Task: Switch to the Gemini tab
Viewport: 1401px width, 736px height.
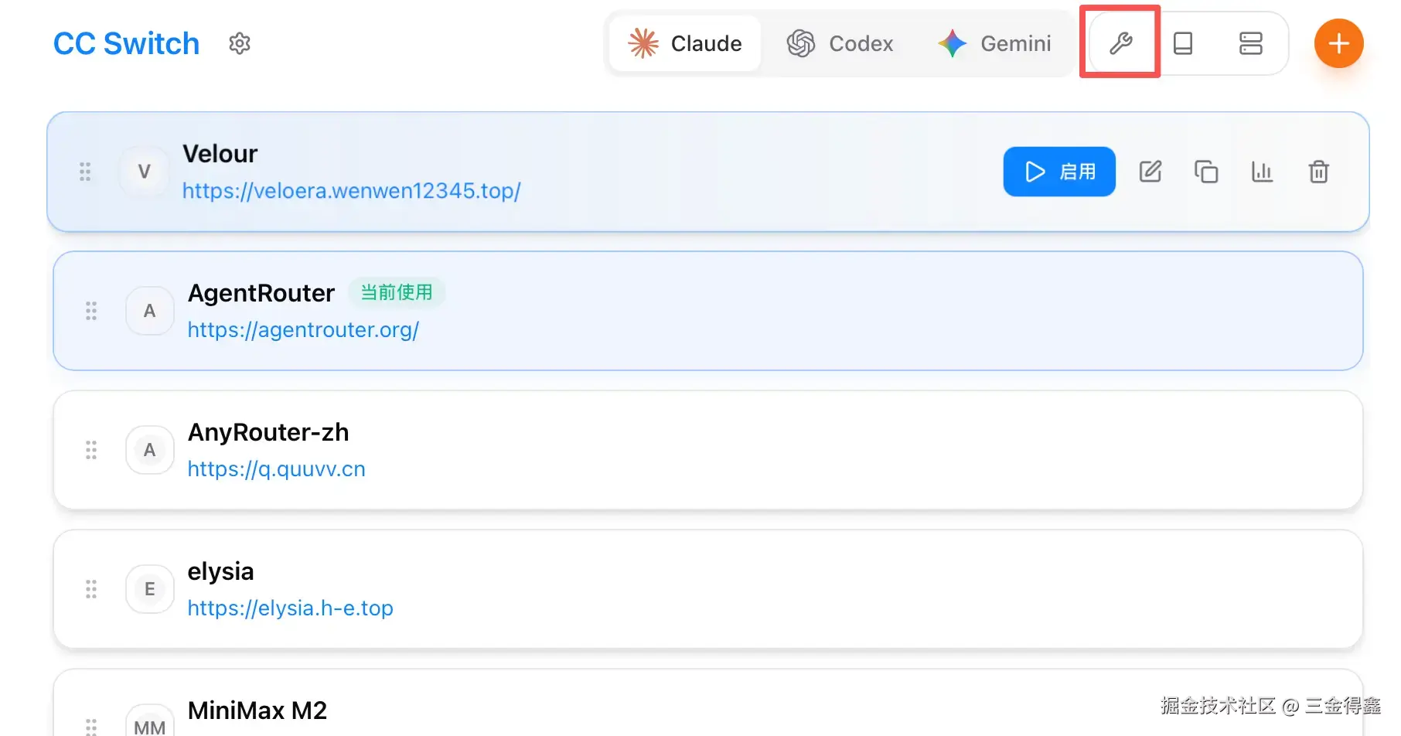Action: (994, 43)
